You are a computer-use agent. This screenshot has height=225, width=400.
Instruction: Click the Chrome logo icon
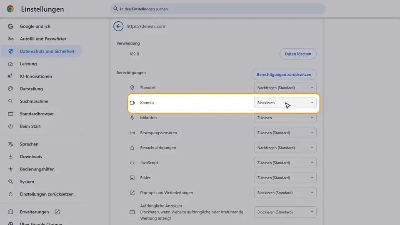pyautogui.click(x=10, y=9)
